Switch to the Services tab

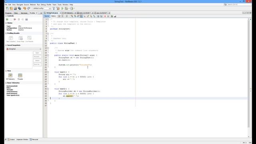coord(24,13)
